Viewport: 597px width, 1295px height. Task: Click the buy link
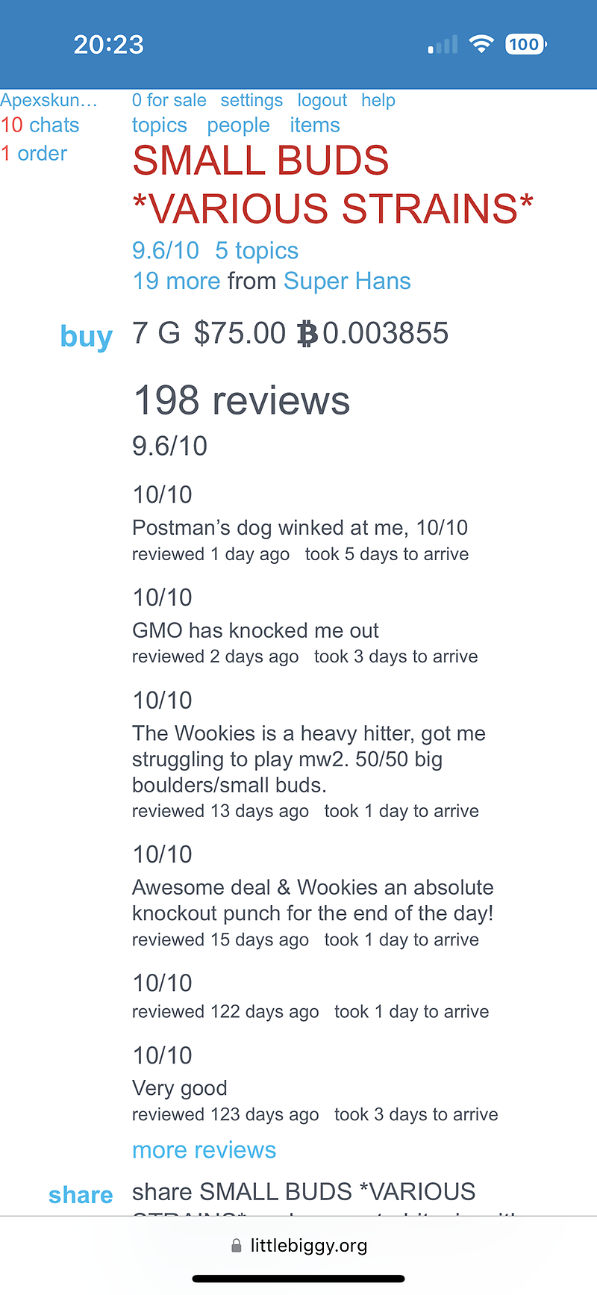point(86,337)
